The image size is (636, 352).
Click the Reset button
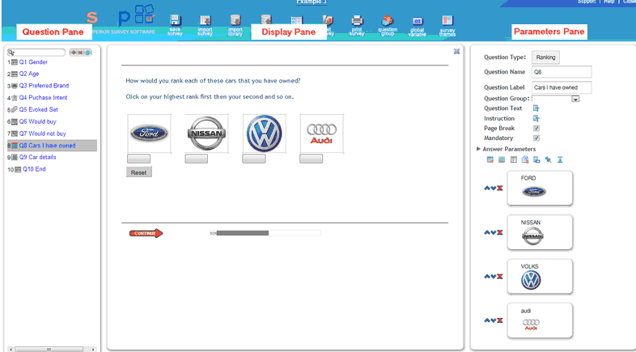pyautogui.click(x=138, y=172)
